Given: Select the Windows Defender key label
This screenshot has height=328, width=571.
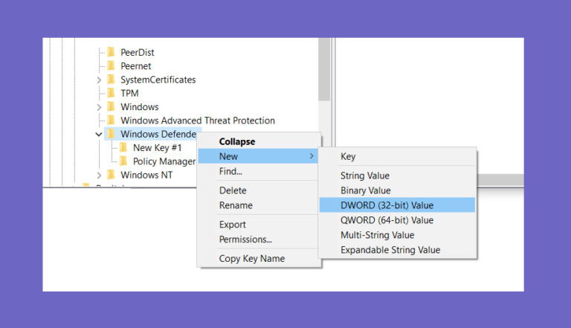Looking at the screenshot, I should point(158,134).
